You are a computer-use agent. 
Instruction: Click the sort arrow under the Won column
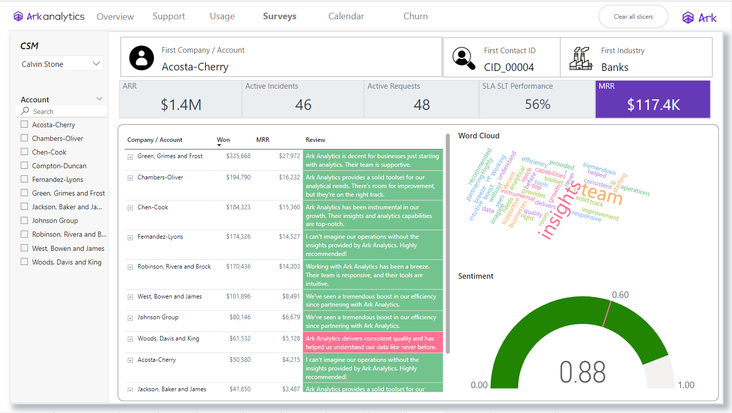[x=219, y=145]
